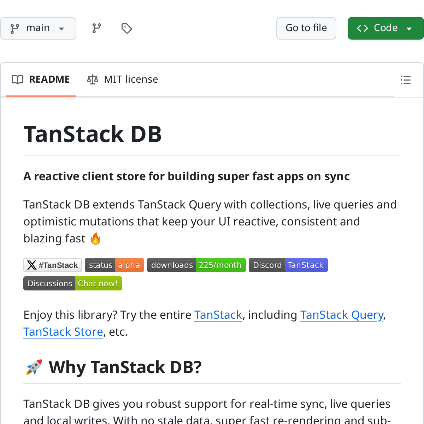Open the README outline list icon
The width and height of the screenshot is (424, 424).
405,80
